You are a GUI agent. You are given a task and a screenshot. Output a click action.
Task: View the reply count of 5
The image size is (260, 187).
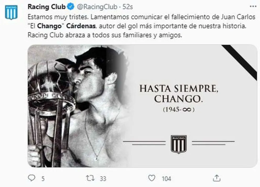pos(43,179)
